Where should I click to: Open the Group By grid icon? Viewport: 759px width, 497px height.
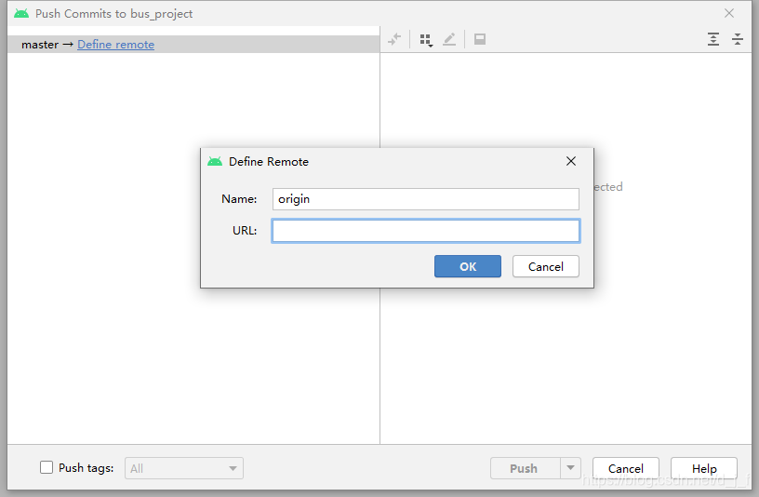426,40
